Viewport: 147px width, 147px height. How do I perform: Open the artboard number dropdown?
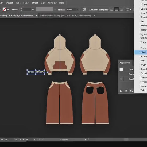pos(35,140)
